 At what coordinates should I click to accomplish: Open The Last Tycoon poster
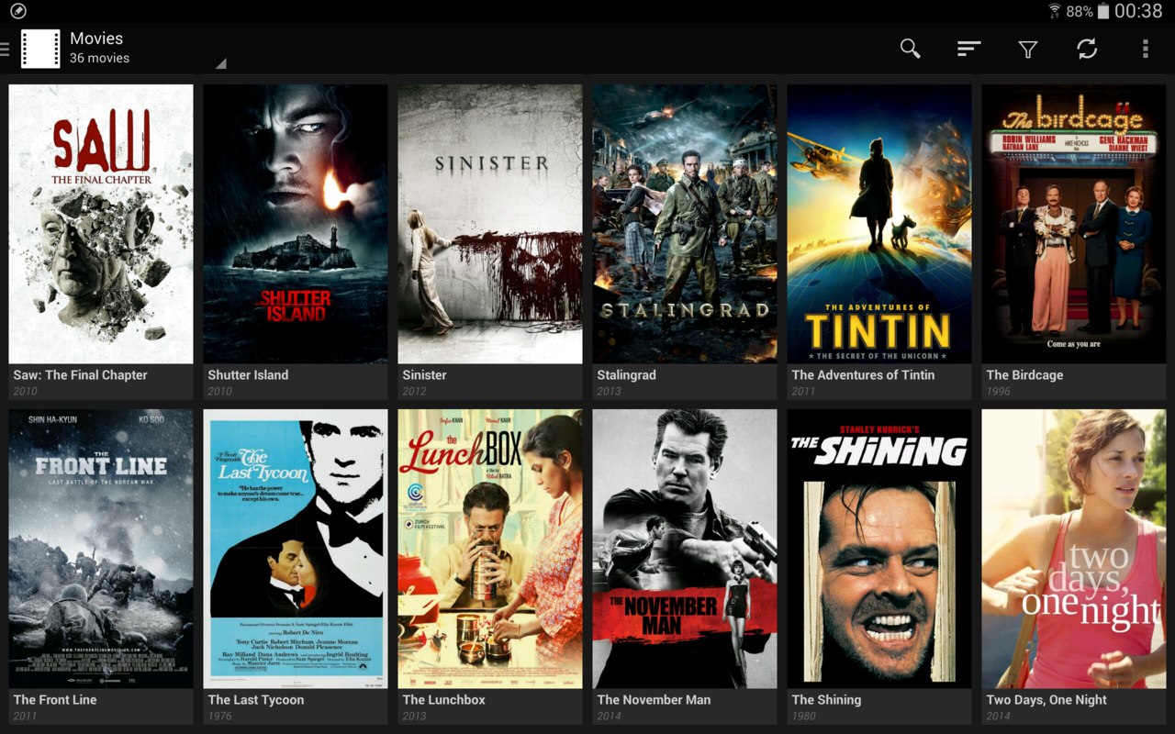pos(296,549)
